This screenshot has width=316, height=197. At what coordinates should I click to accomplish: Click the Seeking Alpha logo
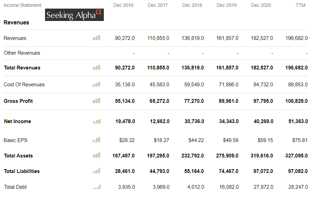coord(74,15)
